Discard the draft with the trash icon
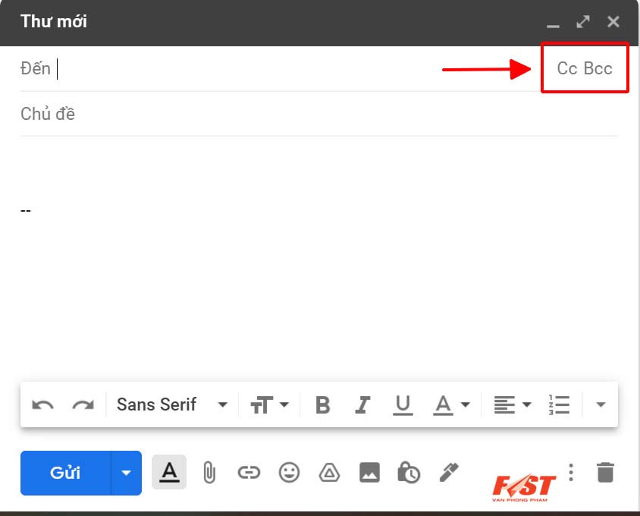The image size is (640, 516). tap(605, 473)
